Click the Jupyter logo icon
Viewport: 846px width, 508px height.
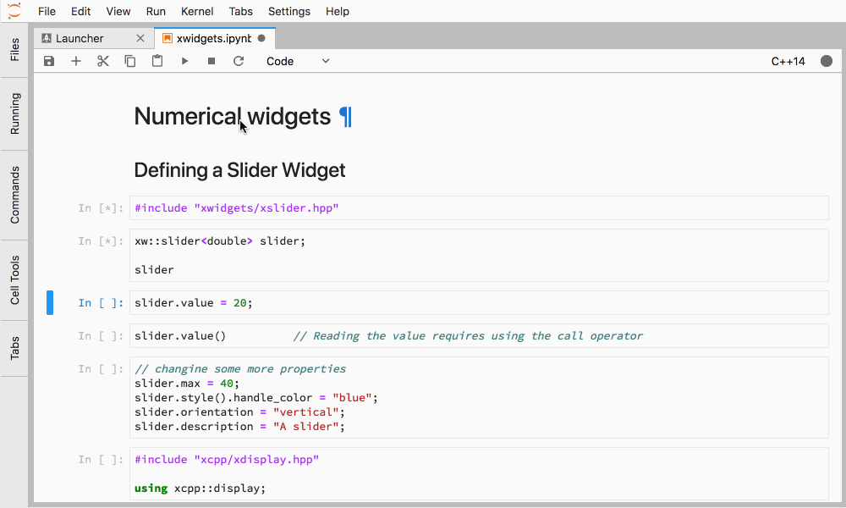[14, 10]
